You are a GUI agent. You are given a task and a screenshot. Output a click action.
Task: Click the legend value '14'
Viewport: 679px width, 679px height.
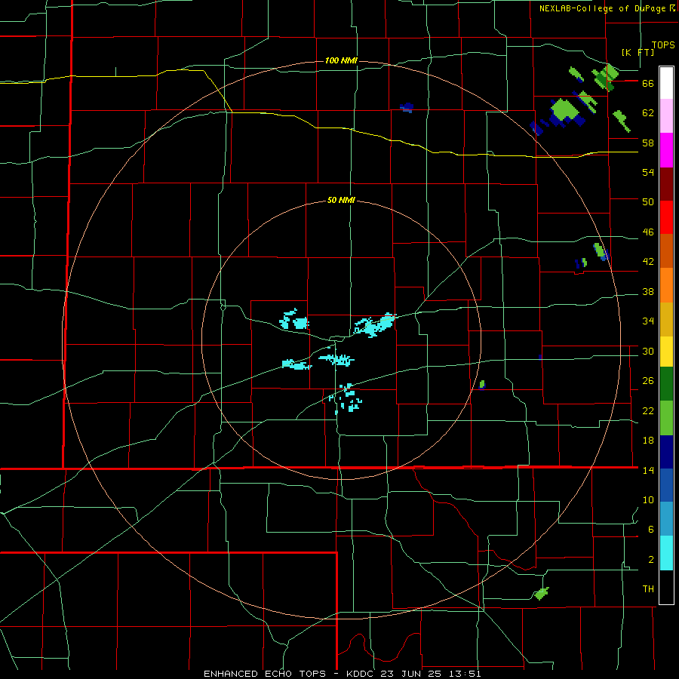click(x=648, y=470)
